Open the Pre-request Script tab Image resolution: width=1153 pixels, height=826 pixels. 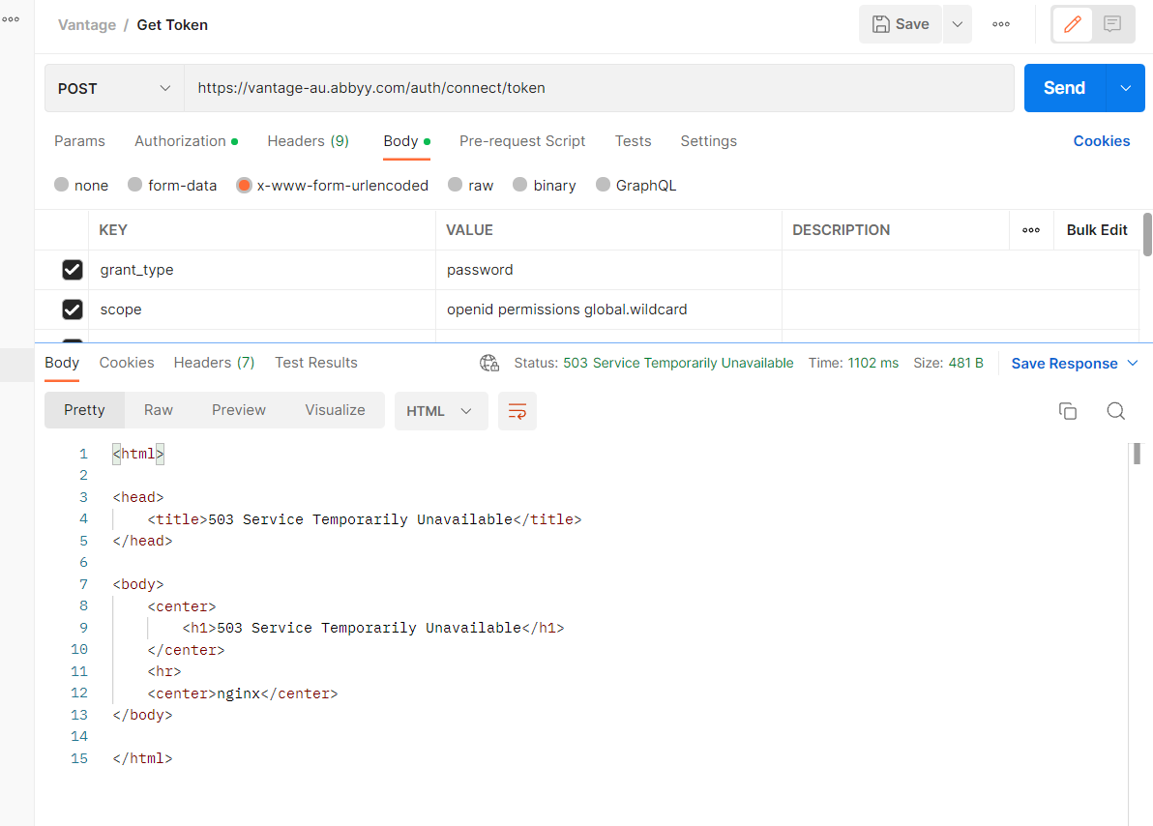click(522, 141)
